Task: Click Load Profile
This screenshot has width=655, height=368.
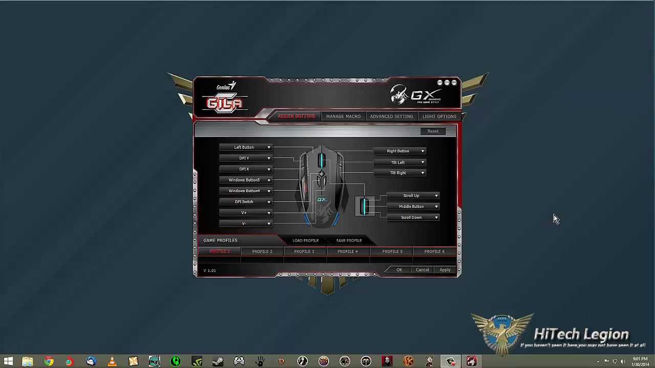Action: [305, 241]
